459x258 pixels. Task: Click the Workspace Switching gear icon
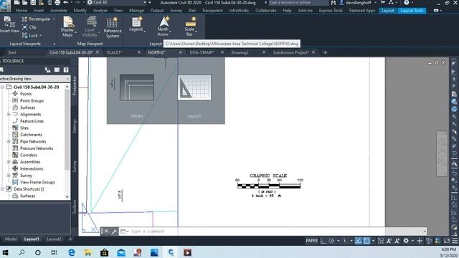(x=406, y=241)
